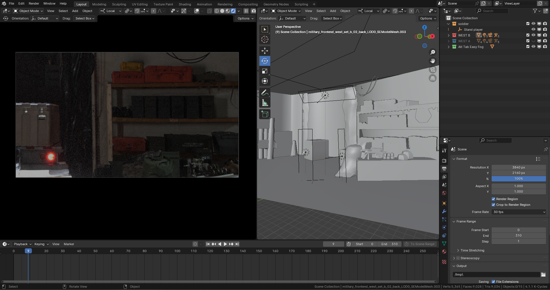Open Options in right viewport header
Screen dimensions: 550x290
click(x=428, y=18)
